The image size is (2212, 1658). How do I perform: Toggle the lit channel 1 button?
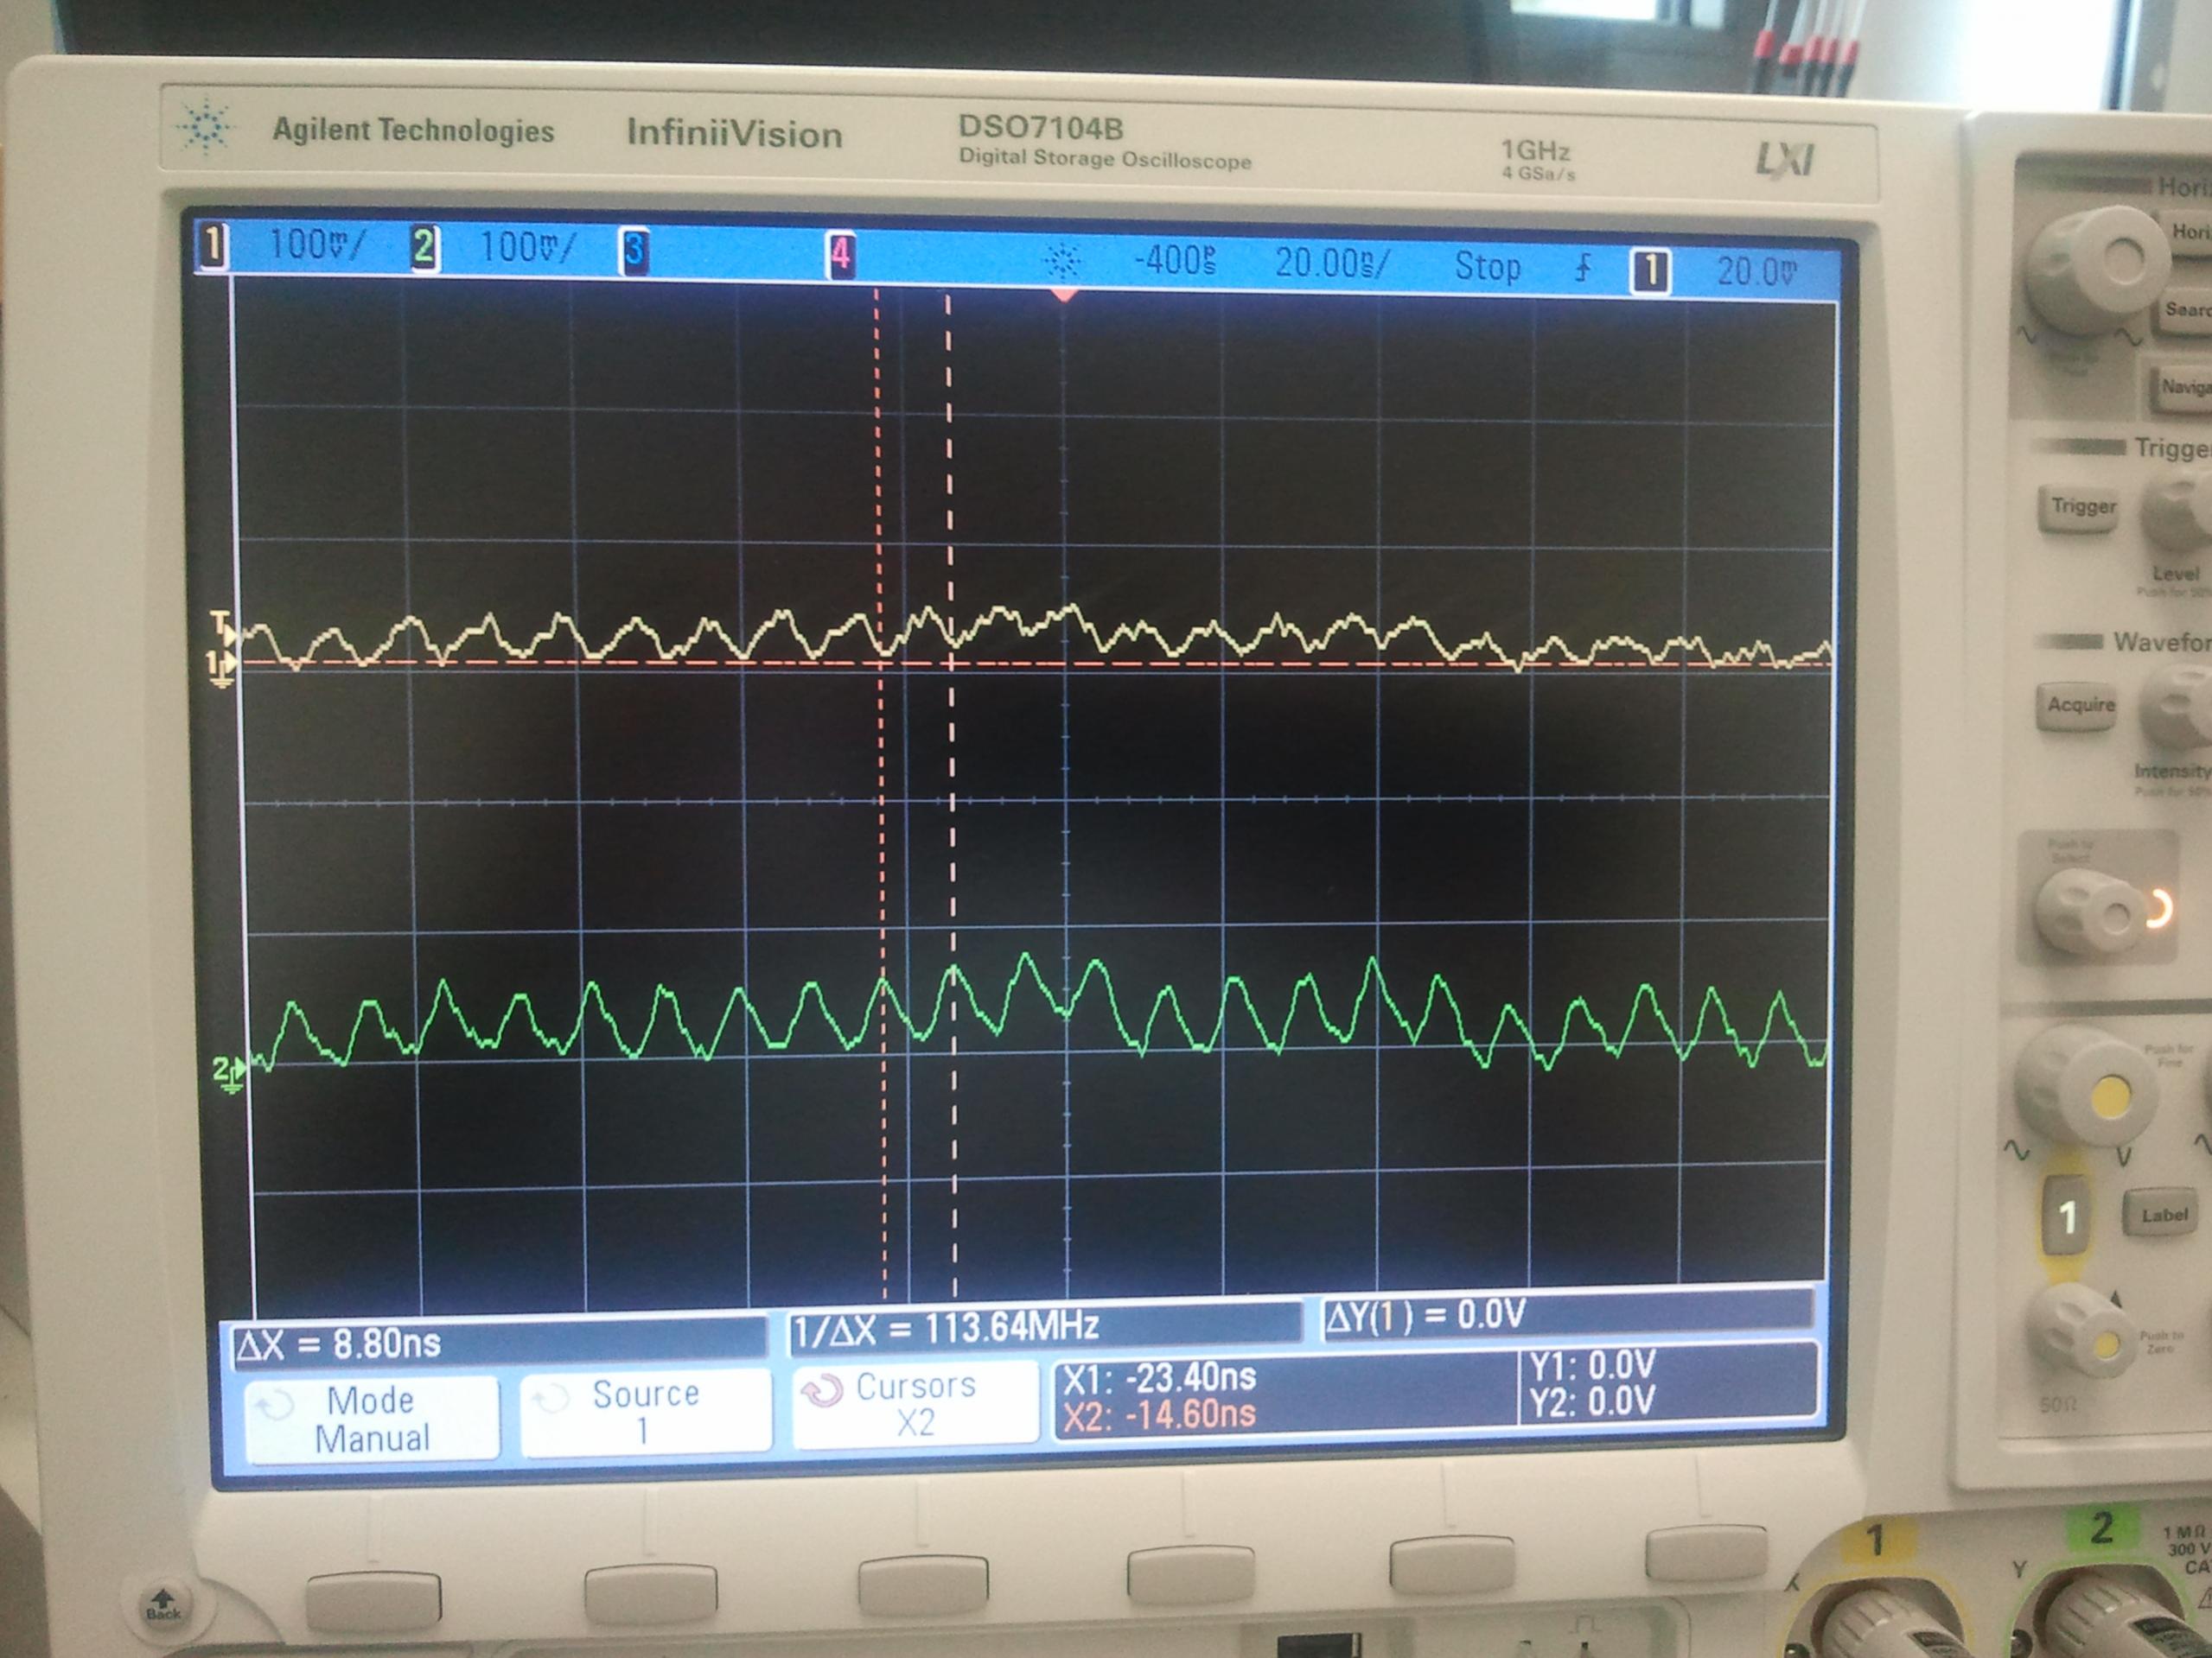click(x=2068, y=1217)
